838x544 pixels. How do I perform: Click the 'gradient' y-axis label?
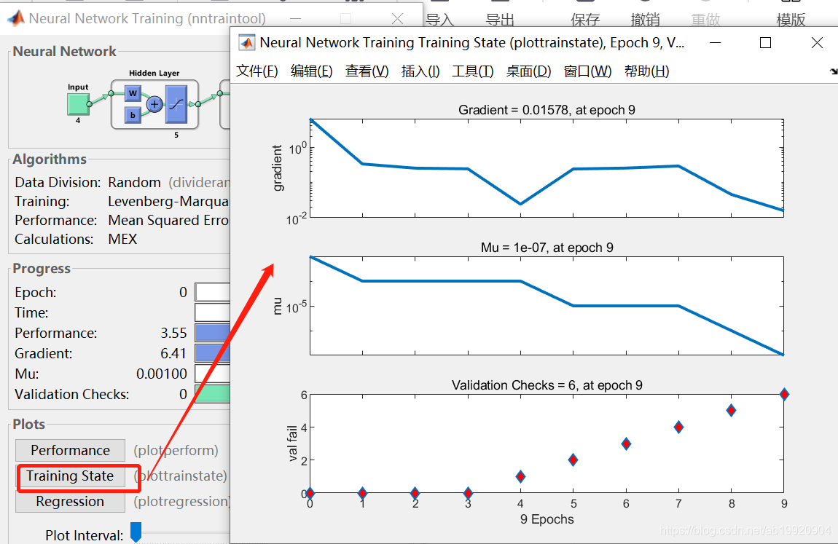[278, 168]
